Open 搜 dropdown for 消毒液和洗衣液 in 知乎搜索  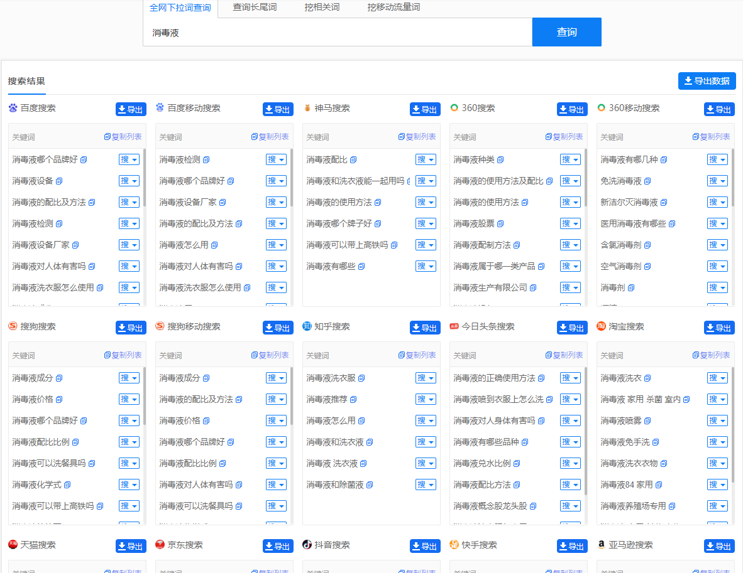426,442
